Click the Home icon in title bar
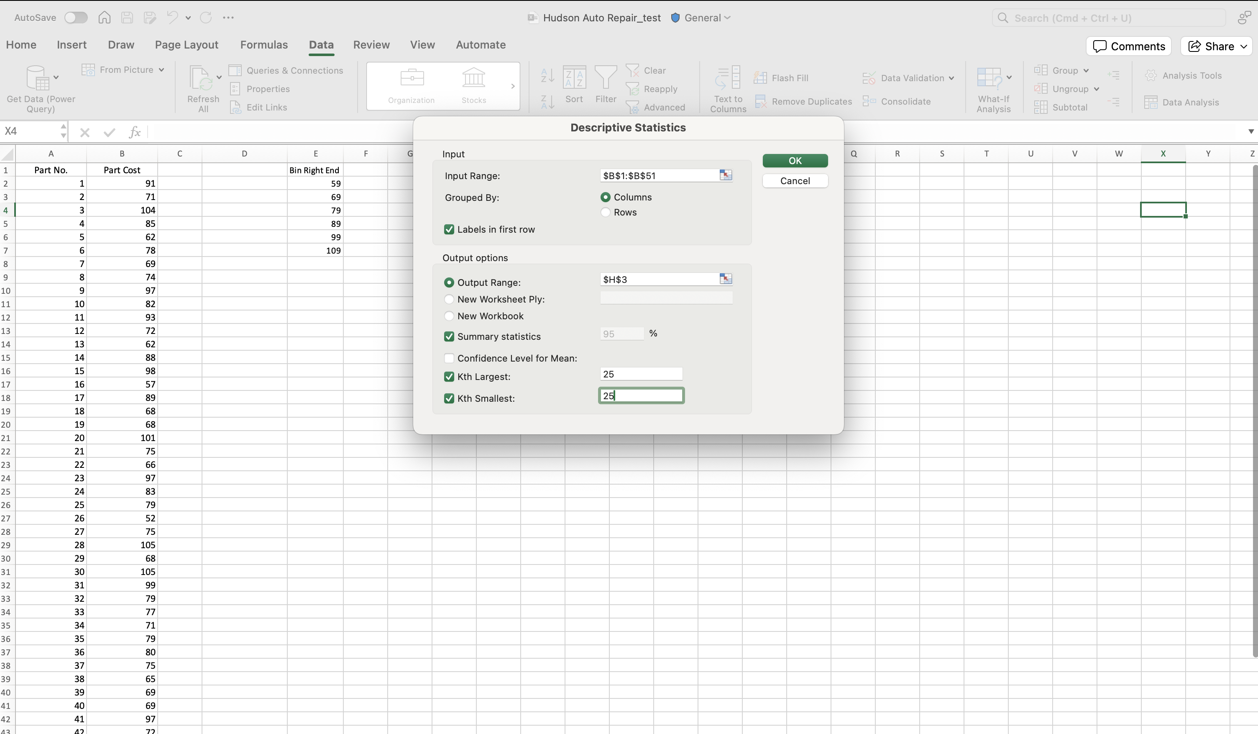The image size is (1258, 734). (x=104, y=18)
